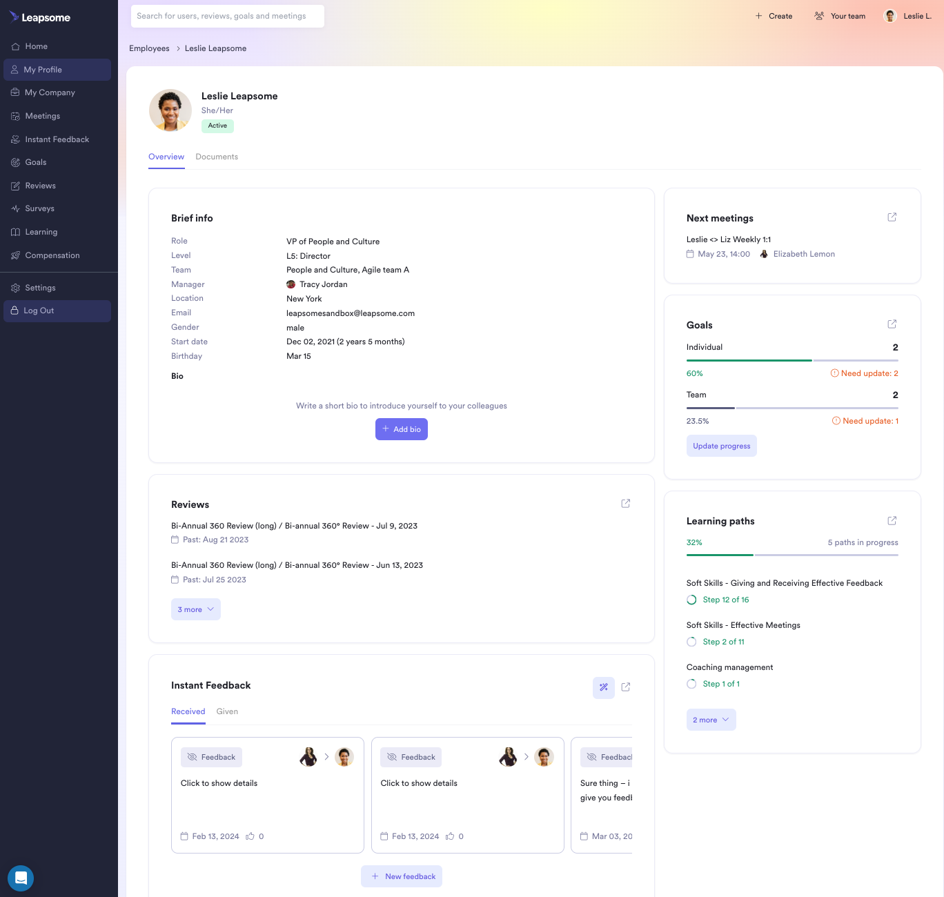Click the Individual goals progress bar

point(792,360)
